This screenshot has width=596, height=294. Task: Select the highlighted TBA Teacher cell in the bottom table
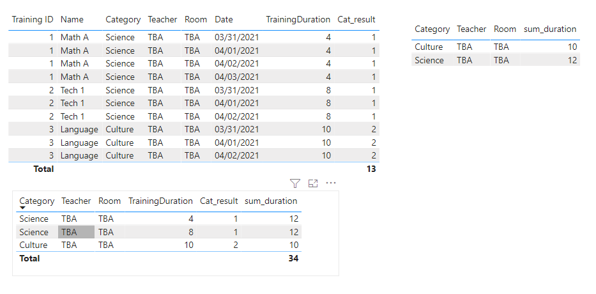pos(76,232)
